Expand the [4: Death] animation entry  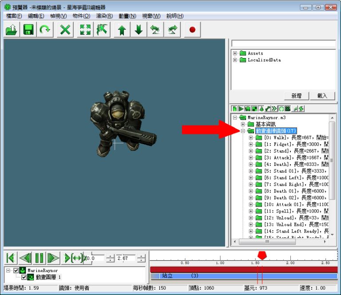coord(251,165)
